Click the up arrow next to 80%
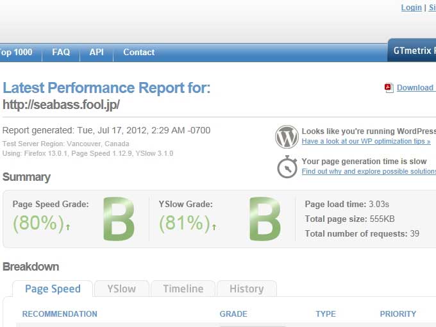Viewport: 436px width, 327px height. [68, 226]
